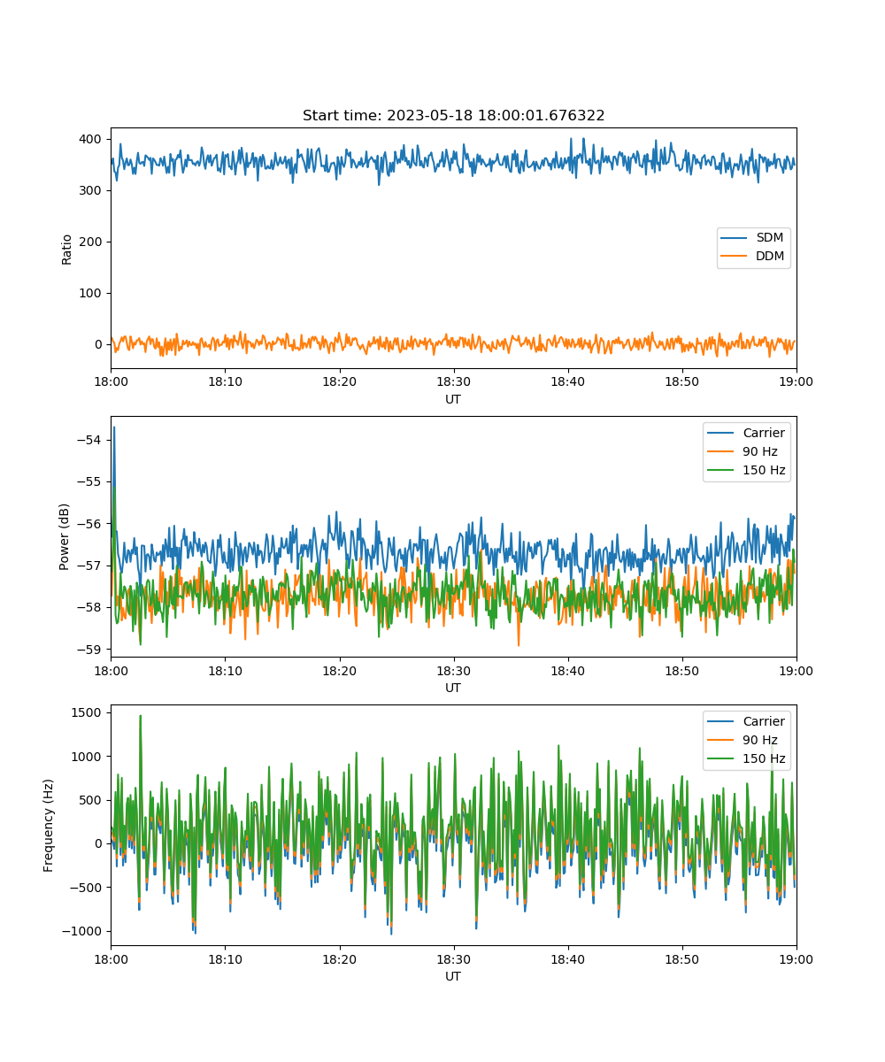Screen dimensions: 885x1062
Task: Click the 18:30 tick under the Ratio plot
Action: click(x=453, y=382)
